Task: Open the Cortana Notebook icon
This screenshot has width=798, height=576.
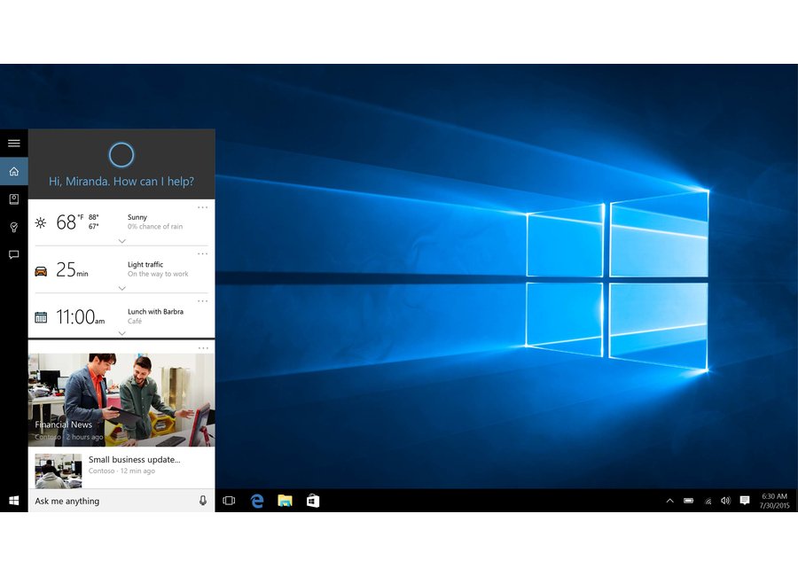Action: pyautogui.click(x=13, y=199)
